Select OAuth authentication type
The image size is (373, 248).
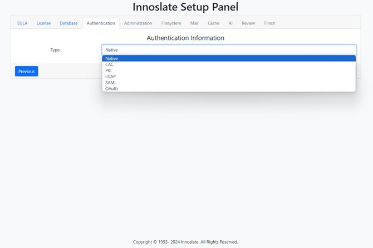pyautogui.click(x=229, y=89)
